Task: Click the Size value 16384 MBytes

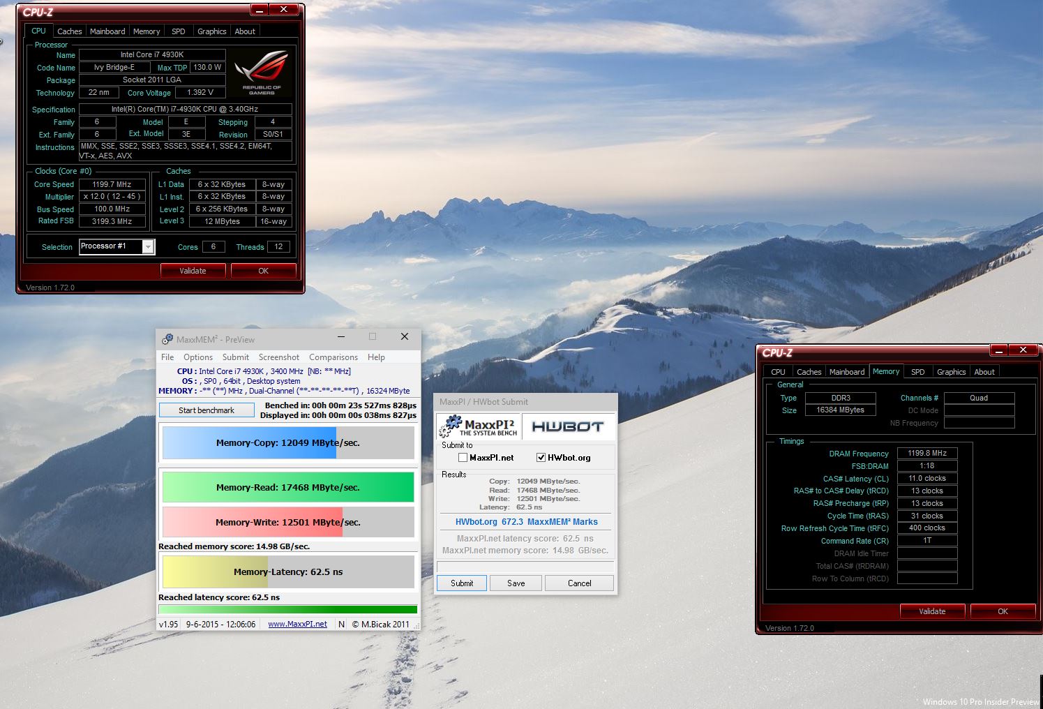Action: (840, 410)
